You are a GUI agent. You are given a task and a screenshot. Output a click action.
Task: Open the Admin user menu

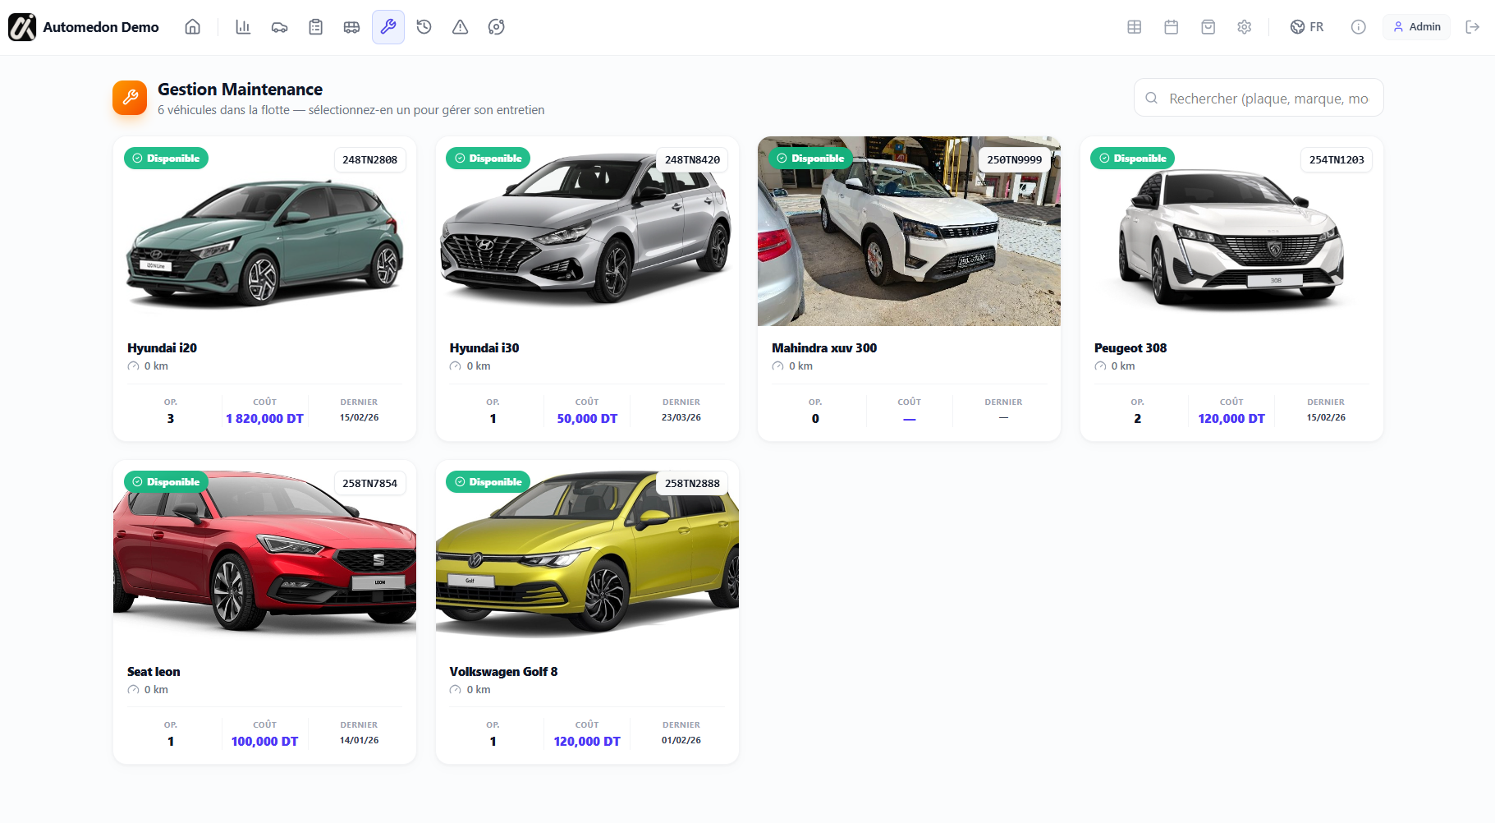pos(1417,27)
